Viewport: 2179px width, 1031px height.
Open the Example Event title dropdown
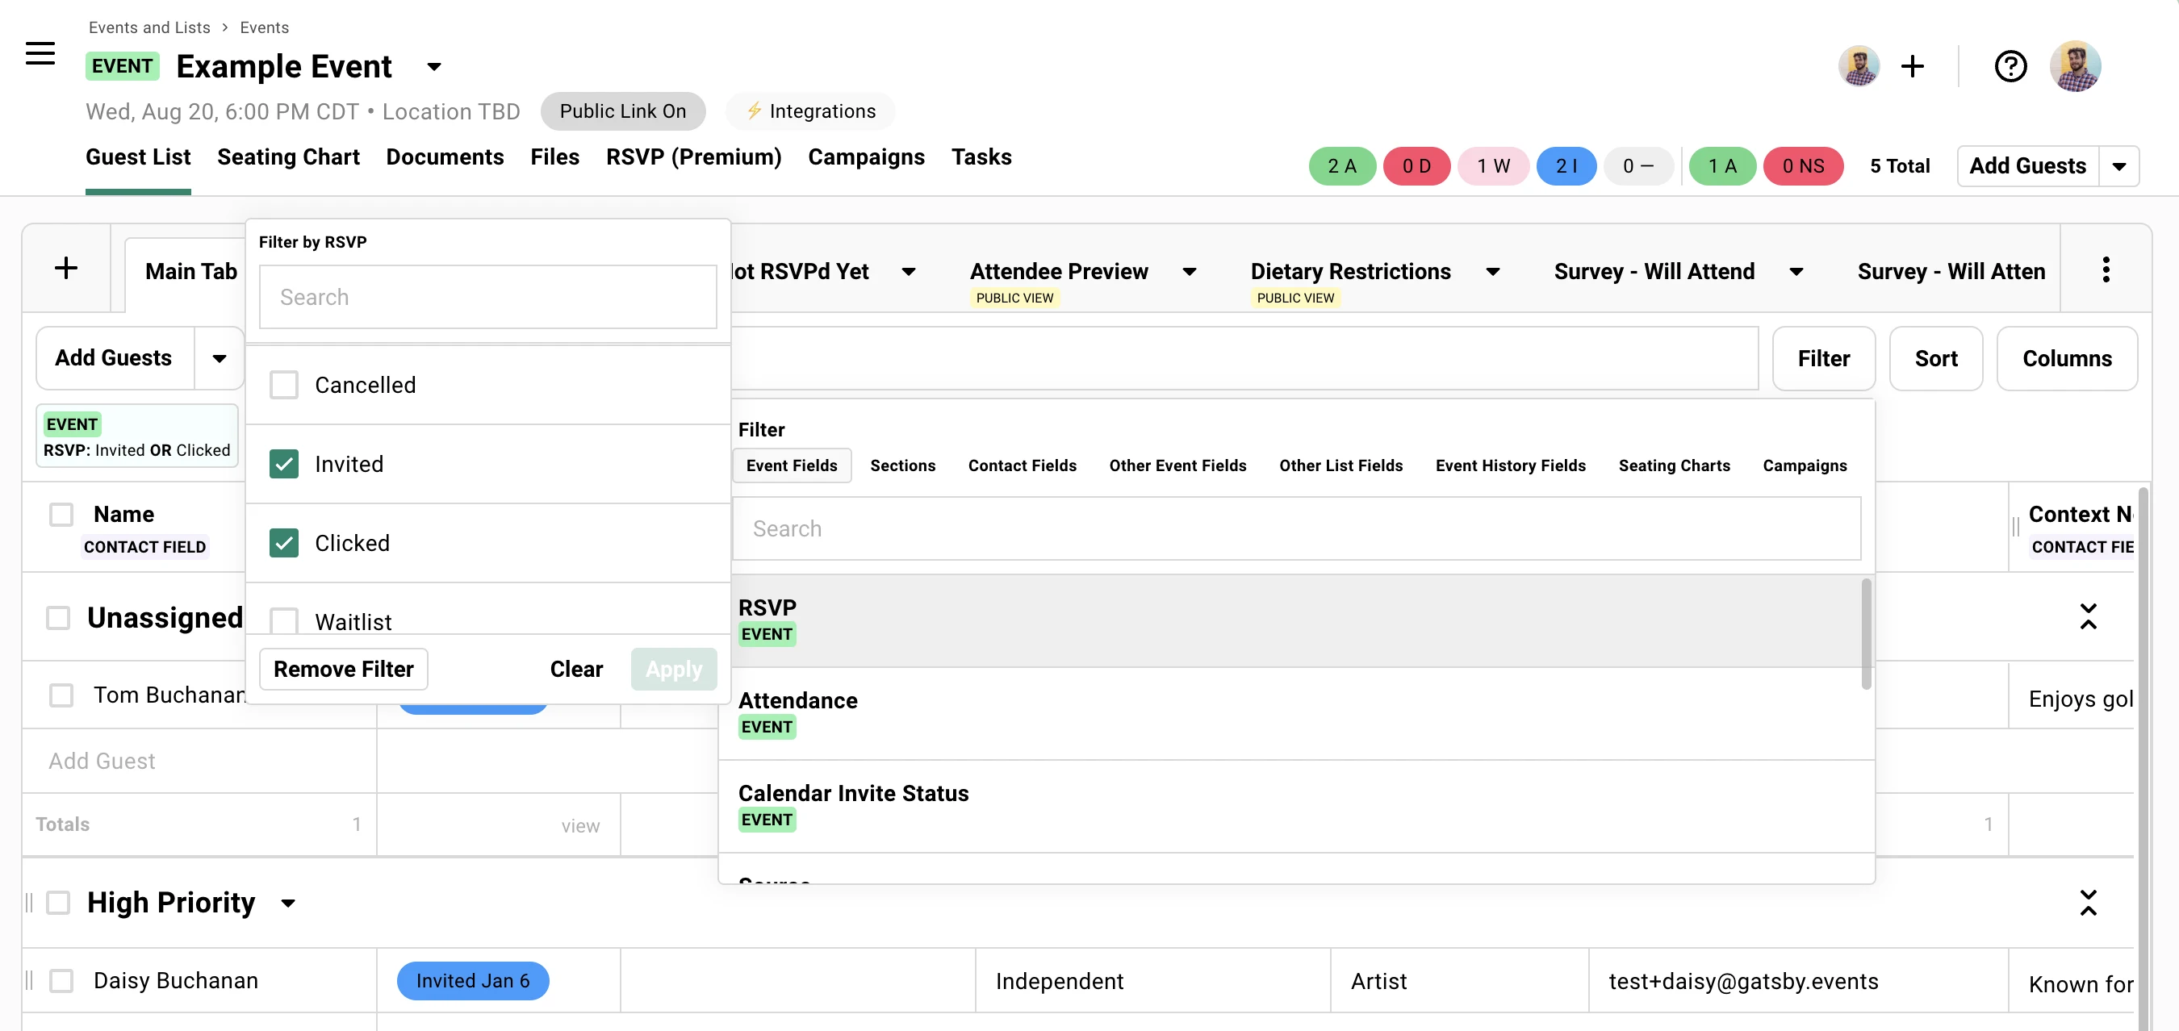[x=434, y=67]
